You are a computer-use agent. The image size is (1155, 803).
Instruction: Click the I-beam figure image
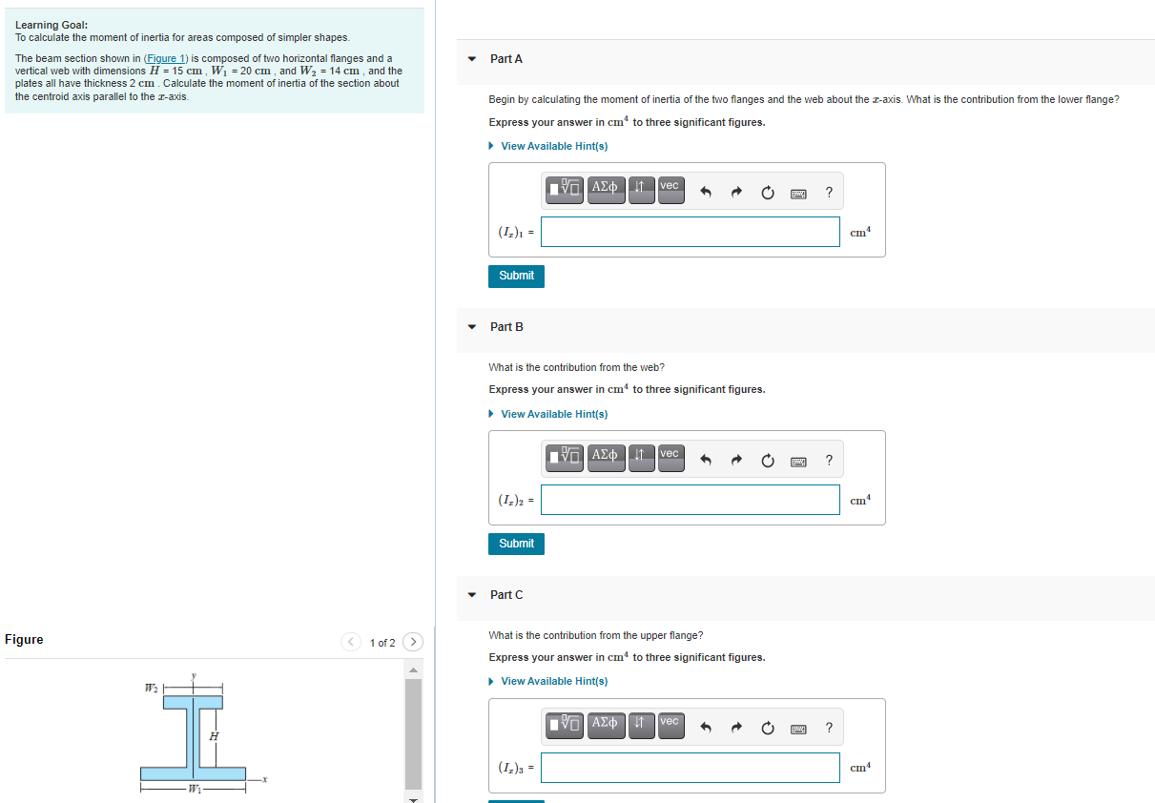203,734
